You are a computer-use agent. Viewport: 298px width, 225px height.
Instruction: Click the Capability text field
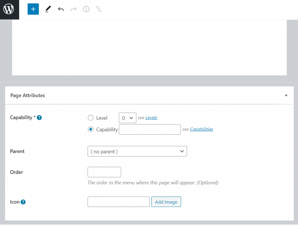pos(150,129)
